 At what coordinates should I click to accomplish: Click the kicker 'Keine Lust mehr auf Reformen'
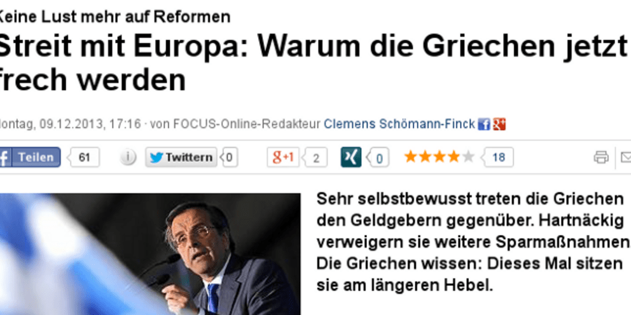click(115, 17)
